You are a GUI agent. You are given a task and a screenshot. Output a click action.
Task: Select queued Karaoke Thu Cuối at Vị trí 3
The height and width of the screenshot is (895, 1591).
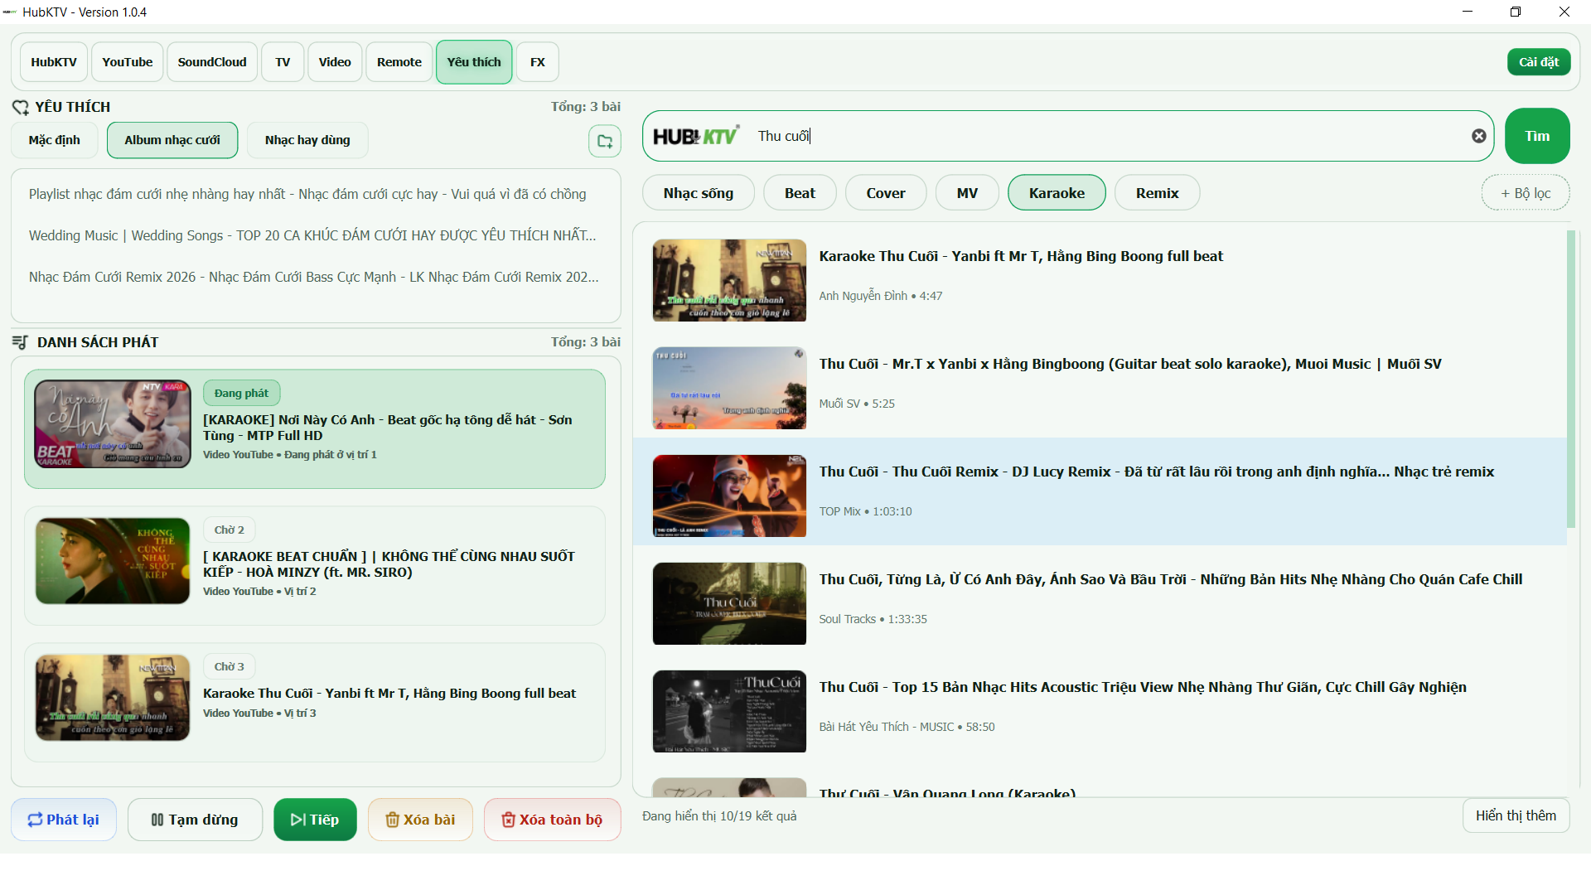pyautogui.click(x=315, y=702)
